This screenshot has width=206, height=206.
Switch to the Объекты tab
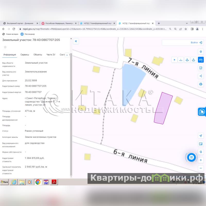click(38, 55)
